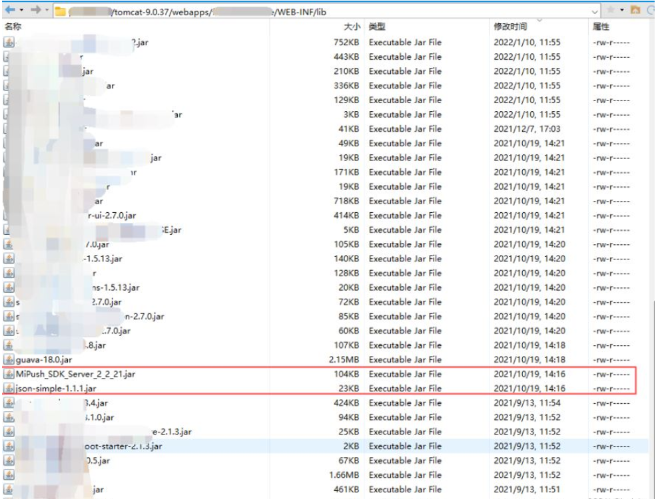Click the jar icon of the 5KB file

click(x=9, y=230)
